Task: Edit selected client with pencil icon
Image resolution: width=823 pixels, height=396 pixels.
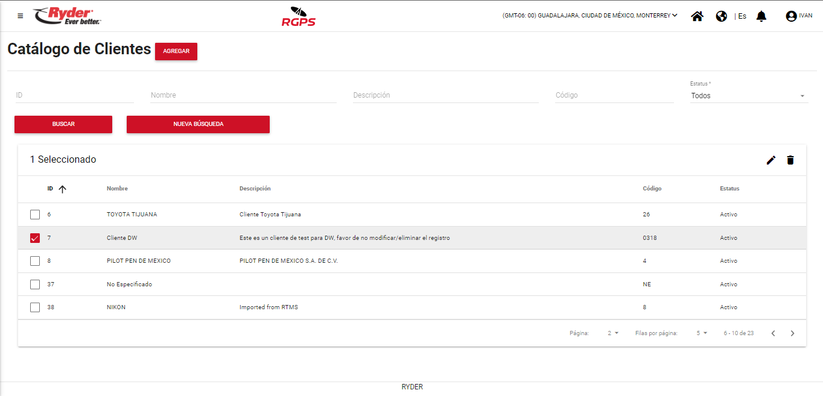Action: pos(771,160)
